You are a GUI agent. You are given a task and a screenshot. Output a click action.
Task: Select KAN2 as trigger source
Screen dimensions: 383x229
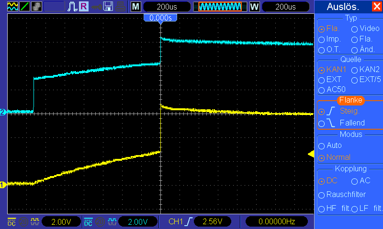point(365,70)
